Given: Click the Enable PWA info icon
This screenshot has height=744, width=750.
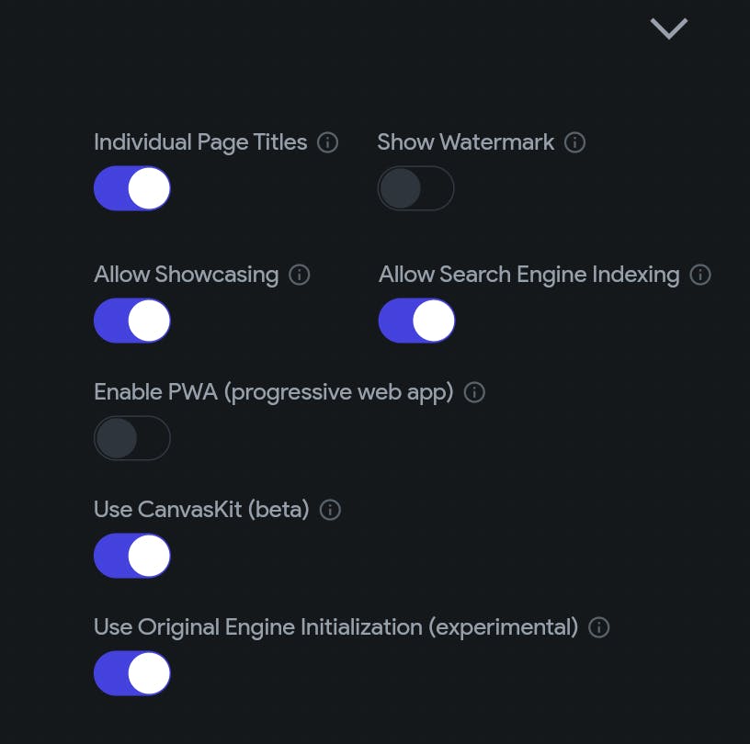Looking at the screenshot, I should point(474,392).
